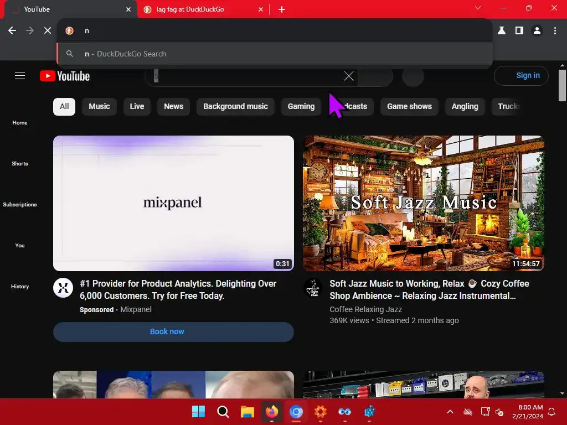
Task: Open the blue blocks app in the taskbar
Action: [369, 412]
